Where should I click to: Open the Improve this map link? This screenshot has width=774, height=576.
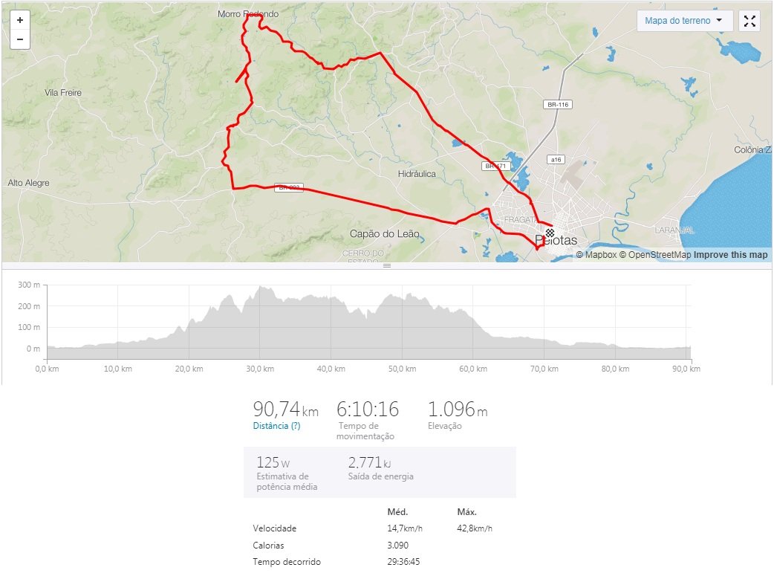pos(731,255)
